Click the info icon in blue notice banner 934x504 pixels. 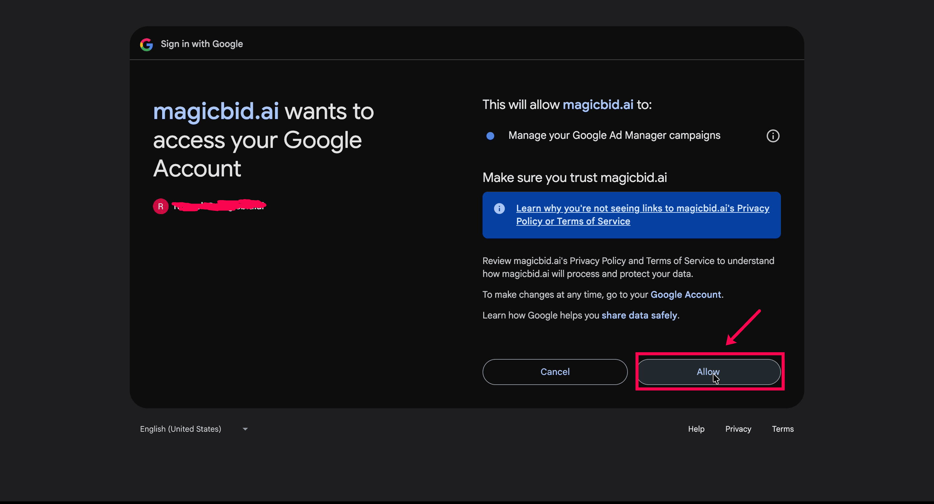coord(499,208)
